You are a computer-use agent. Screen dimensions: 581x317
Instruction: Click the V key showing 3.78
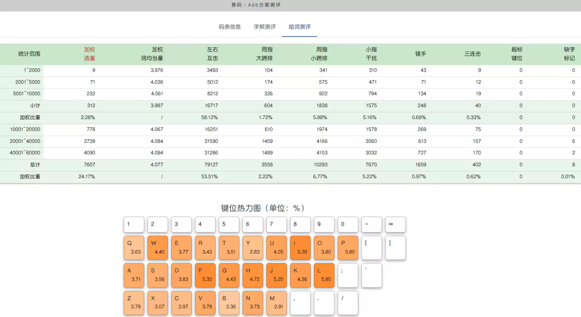tap(205, 303)
